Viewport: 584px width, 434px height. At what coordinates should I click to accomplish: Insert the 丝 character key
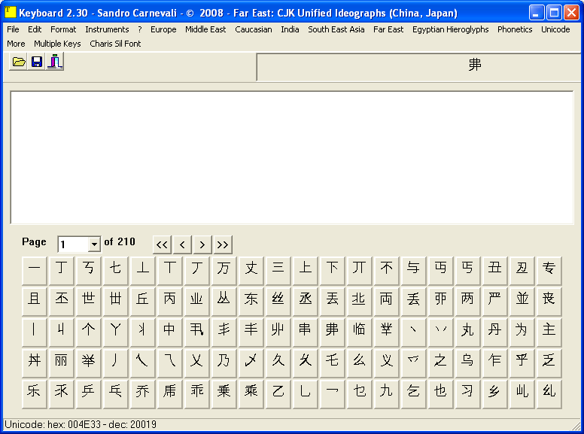pos(278,302)
